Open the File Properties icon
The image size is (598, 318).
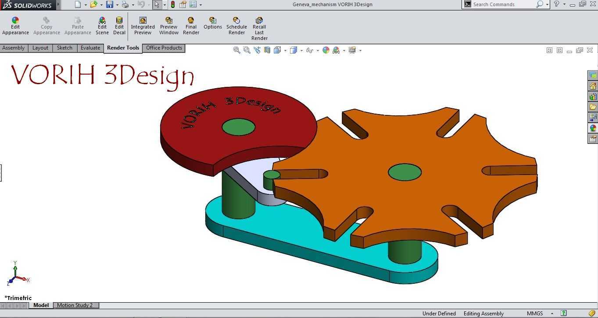[183, 4]
